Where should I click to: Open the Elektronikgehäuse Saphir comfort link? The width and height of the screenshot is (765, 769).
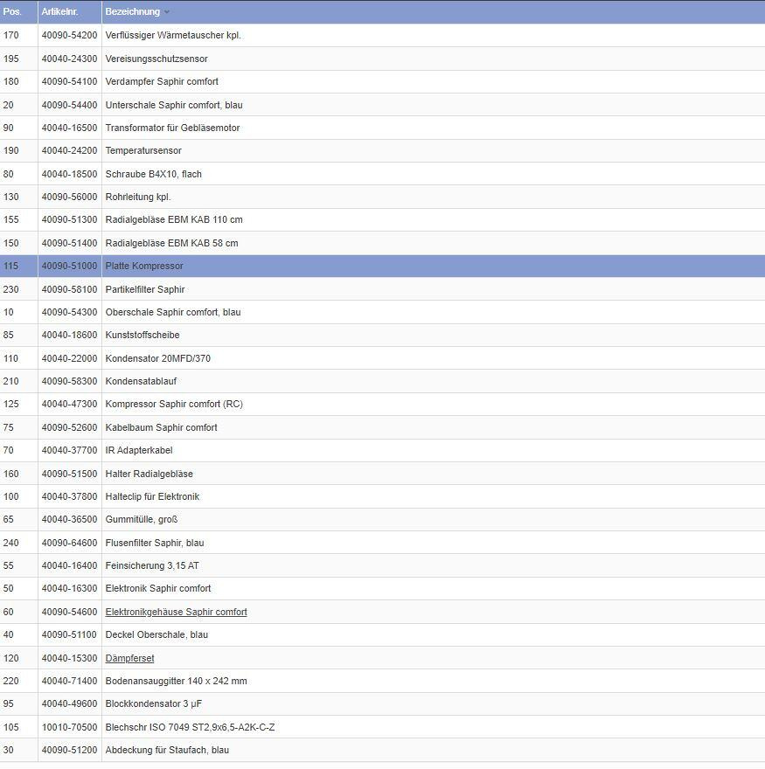[176, 612]
